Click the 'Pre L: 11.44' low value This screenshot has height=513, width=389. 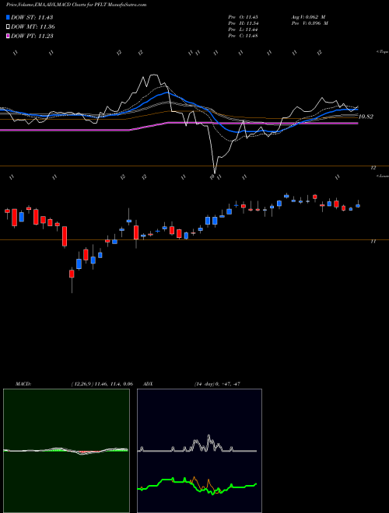pyautogui.click(x=243, y=30)
